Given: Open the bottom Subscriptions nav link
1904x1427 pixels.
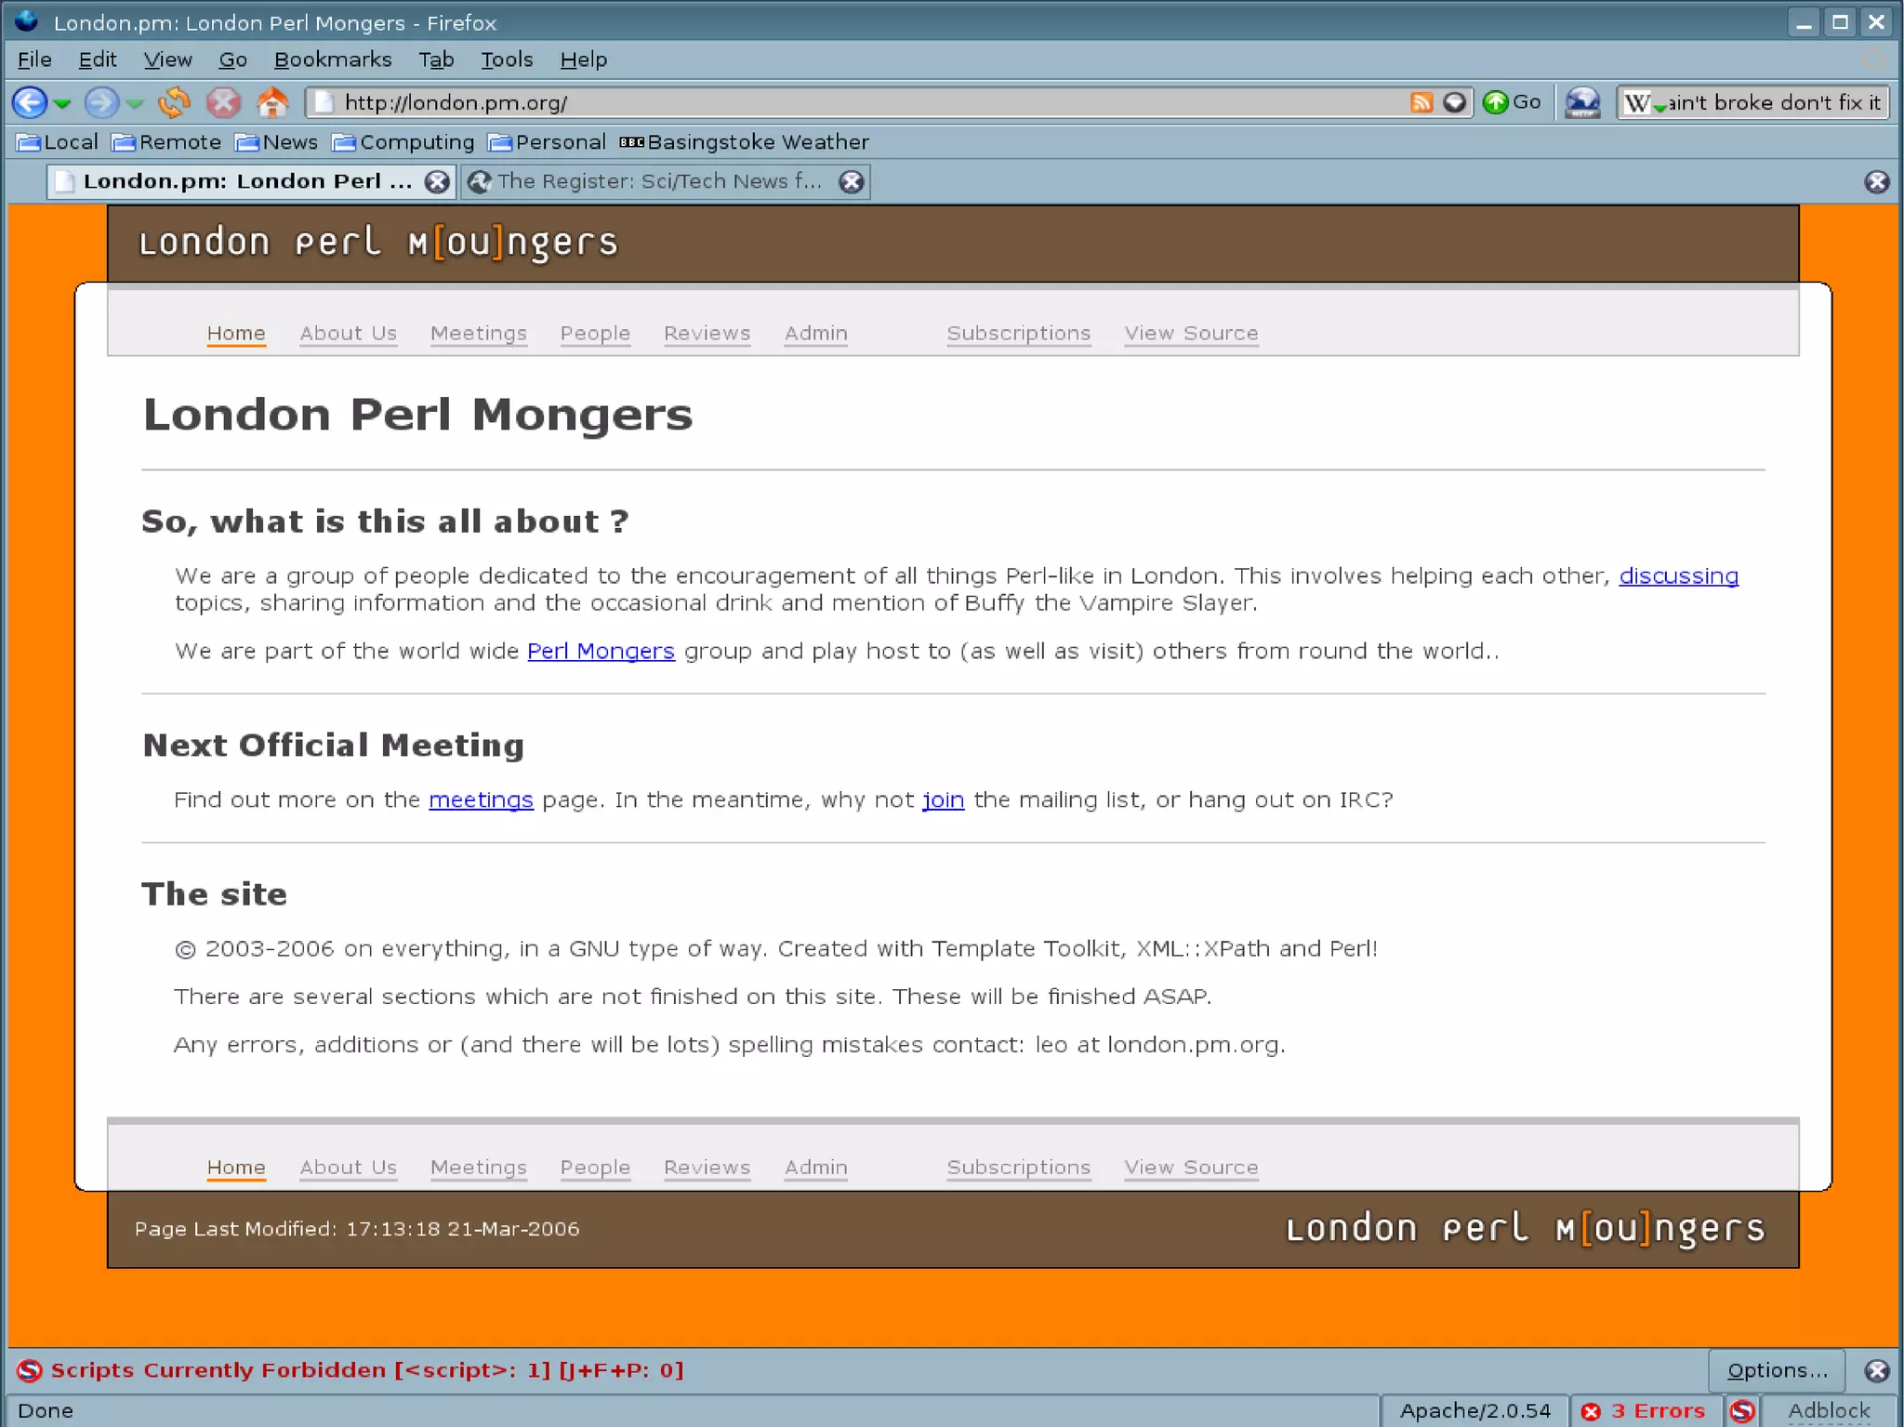Looking at the screenshot, I should 1019,1167.
